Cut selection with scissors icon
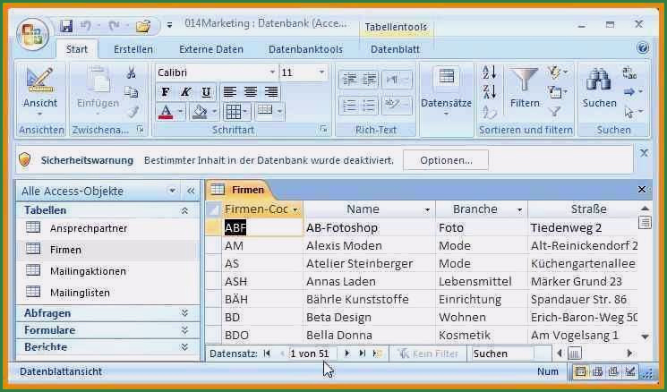This screenshot has height=392, width=667. point(132,73)
